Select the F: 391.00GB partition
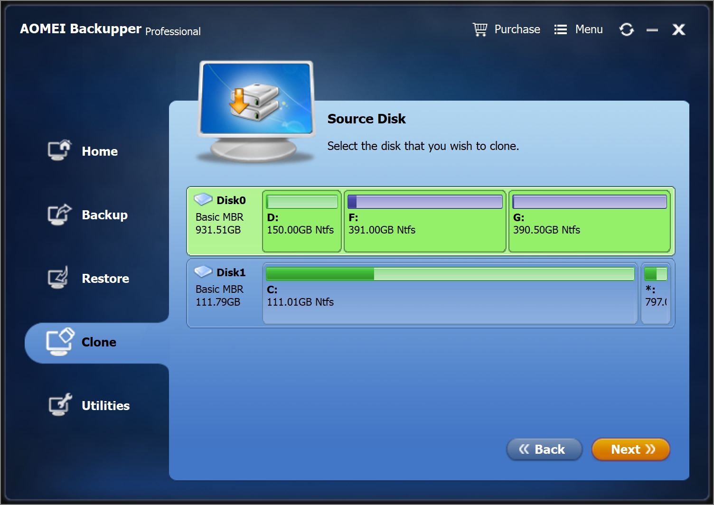This screenshot has height=505, width=714. coord(425,221)
